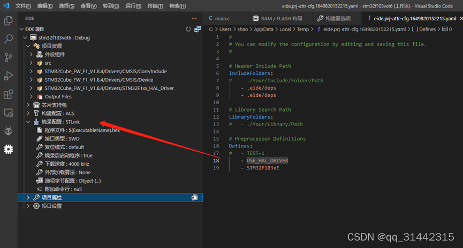Viewport: 463px width, 248px height.
Task: Click Local in the breadcrumb path
Action: (x=285, y=29)
